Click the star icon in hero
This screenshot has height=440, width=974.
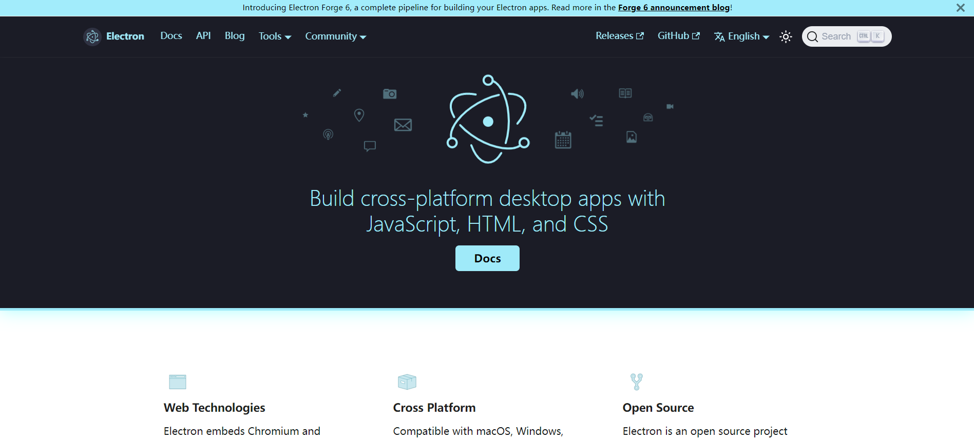305,115
